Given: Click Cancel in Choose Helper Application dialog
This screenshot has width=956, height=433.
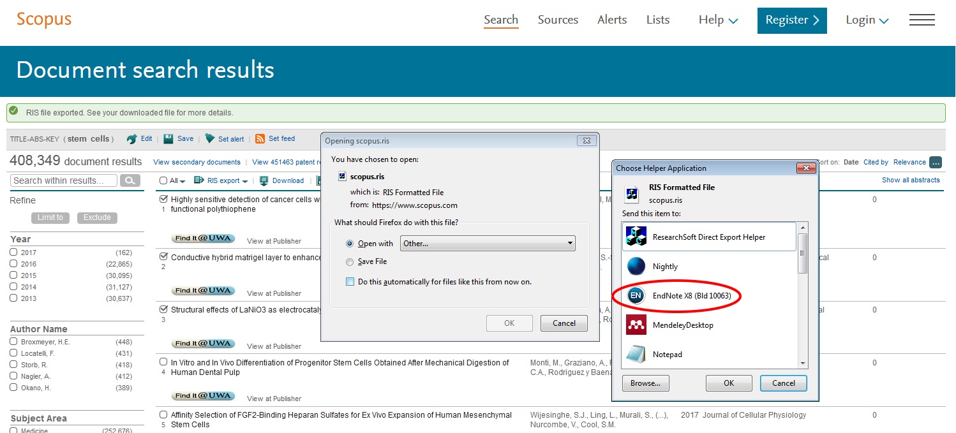Looking at the screenshot, I should 784,383.
